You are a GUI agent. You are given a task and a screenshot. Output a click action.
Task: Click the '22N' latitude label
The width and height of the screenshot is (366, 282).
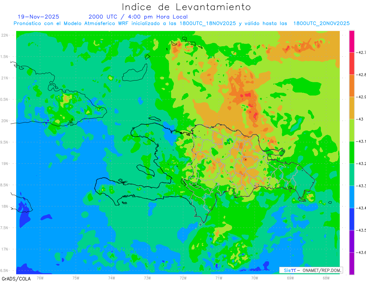[5, 35]
